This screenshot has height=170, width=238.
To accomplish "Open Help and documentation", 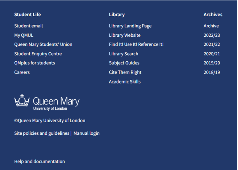I will pyautogui.click(x=40, y=162).
